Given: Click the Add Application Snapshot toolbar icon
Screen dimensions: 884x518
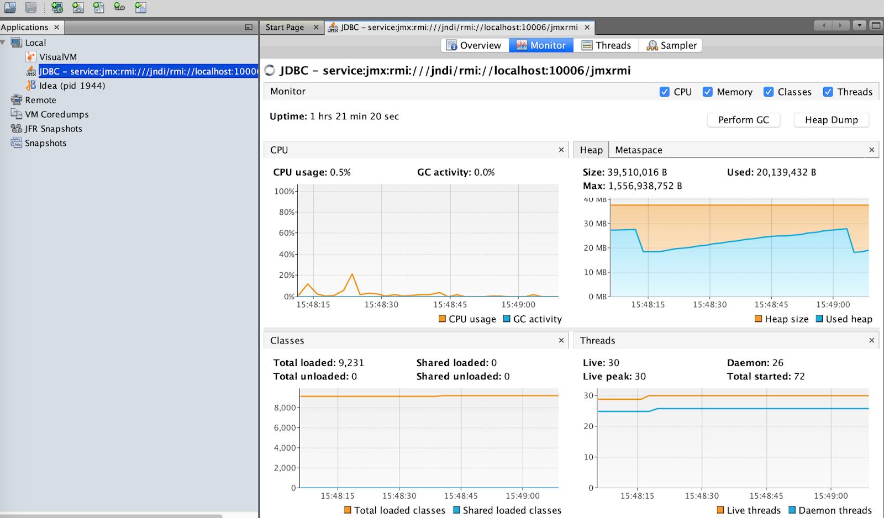Looking at the screenshot, I should [x=140, y=7].
